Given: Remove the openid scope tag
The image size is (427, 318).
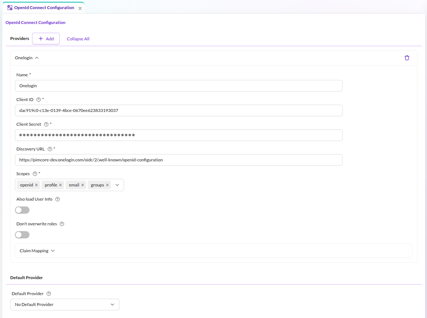Looking at the screenshot, I should (36, 185).
